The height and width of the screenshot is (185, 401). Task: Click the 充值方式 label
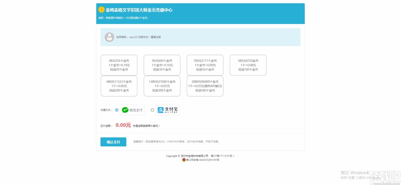(x=107, y=110)
